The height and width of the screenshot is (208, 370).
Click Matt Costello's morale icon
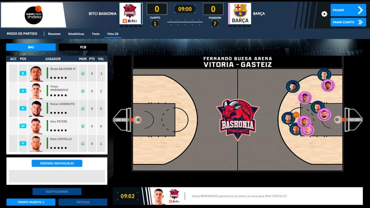click(x=83, y=144)
